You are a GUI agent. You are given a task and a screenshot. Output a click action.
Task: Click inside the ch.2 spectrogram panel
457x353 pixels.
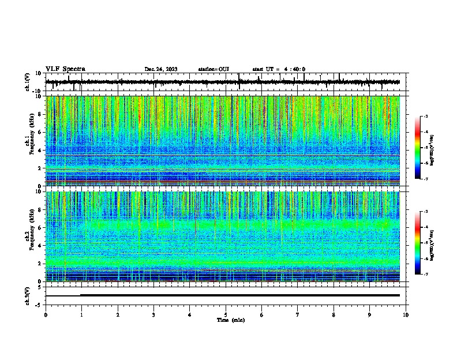click(x=223, y=236)
